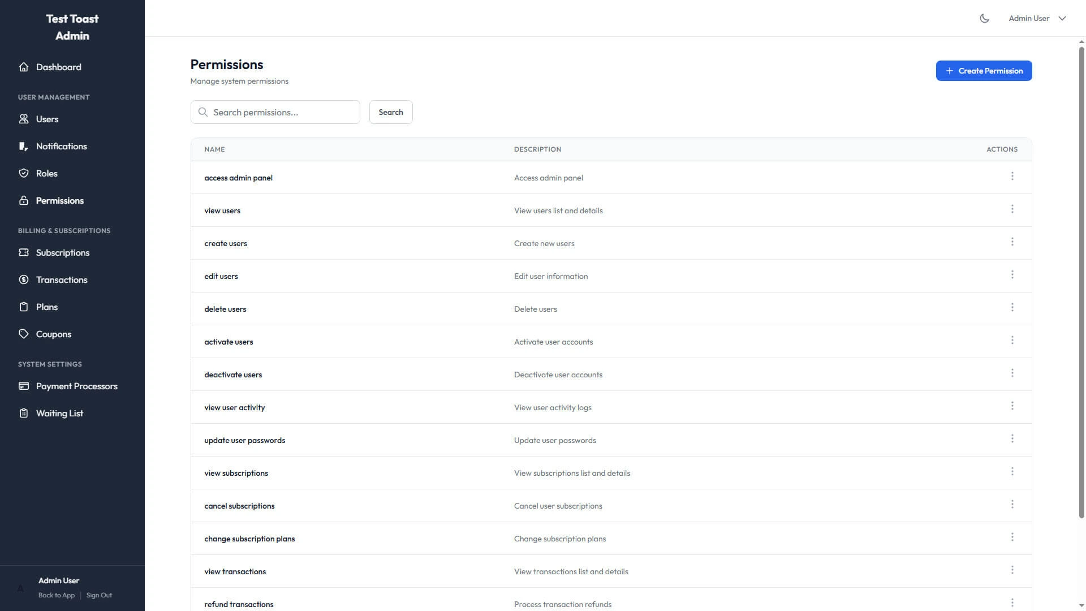This screenshot has width=1086, height=611.
Task: Open actions menu for delete users row
Action: pyautogui.click(x=1012, y=308)
